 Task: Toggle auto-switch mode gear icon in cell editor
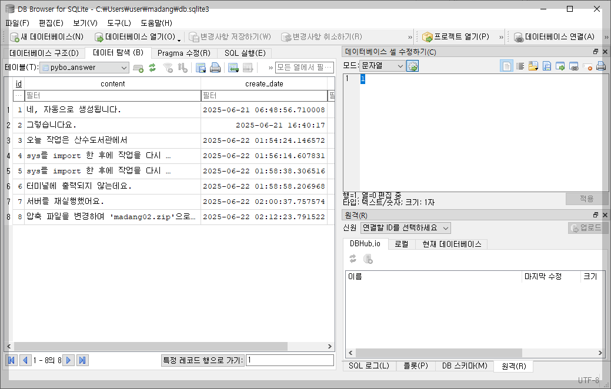click(412, 66)
